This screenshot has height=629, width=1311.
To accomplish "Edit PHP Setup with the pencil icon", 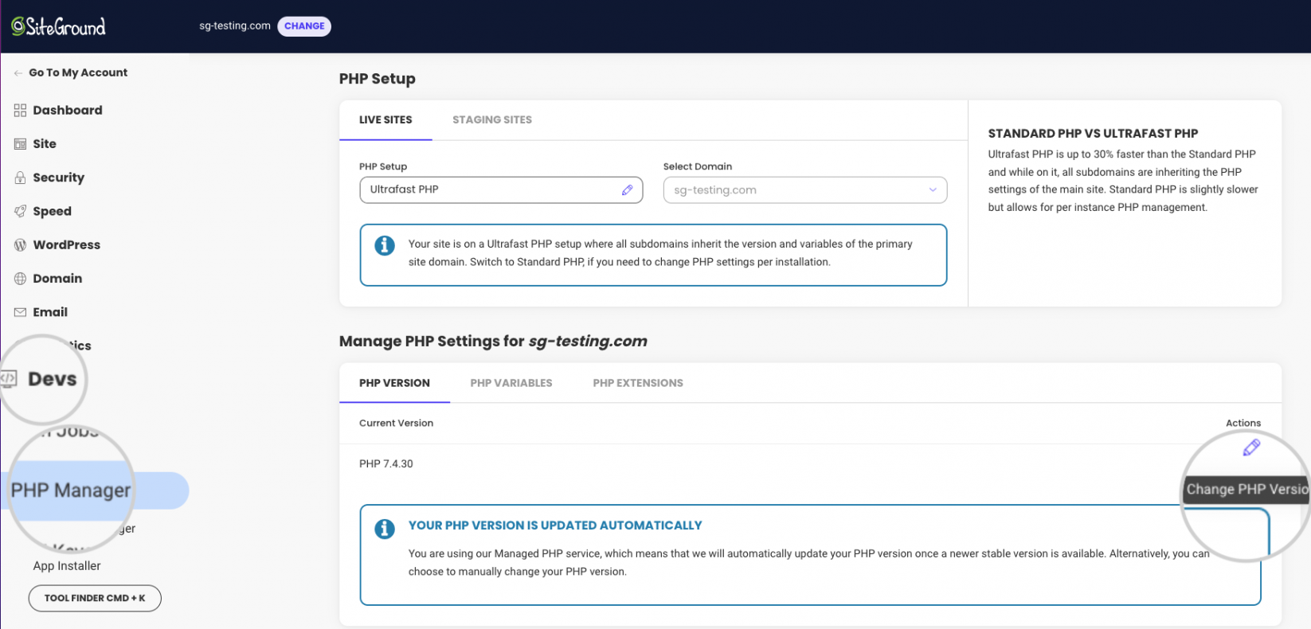I will pos(628,189).
